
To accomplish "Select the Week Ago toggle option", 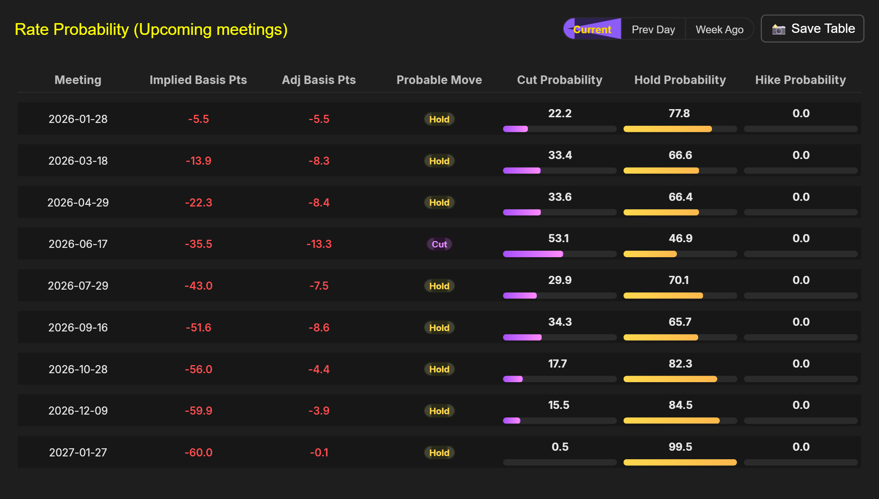I will [719, 30].
